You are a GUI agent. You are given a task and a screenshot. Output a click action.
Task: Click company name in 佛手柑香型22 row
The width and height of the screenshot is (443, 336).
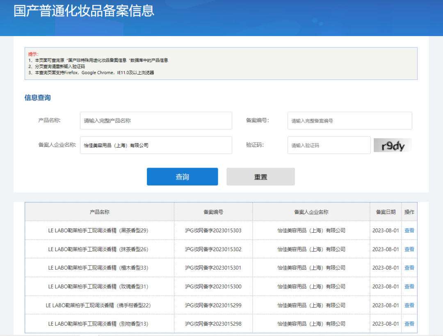click(x=311, y=305)
